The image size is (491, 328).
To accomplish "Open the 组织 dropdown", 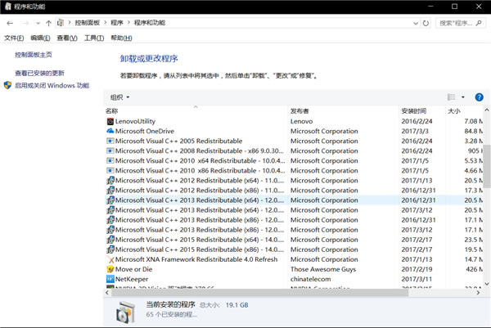I will click(120, 97).
